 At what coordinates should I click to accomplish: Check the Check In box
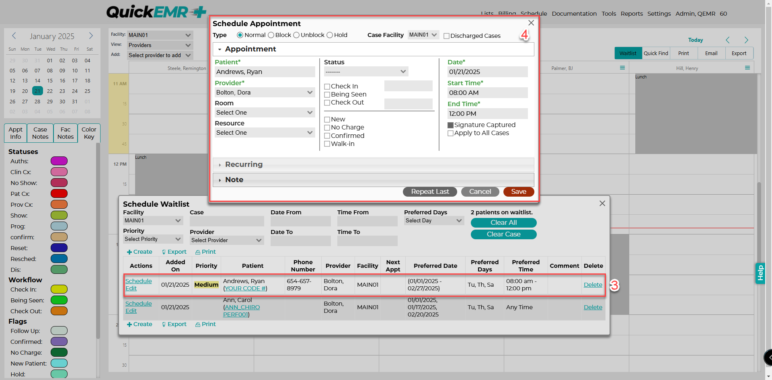click(x=327, y=86)
